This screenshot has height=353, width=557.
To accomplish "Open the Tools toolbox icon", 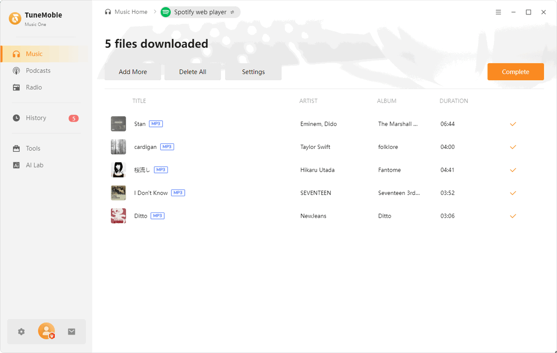I will coord(16,148).
